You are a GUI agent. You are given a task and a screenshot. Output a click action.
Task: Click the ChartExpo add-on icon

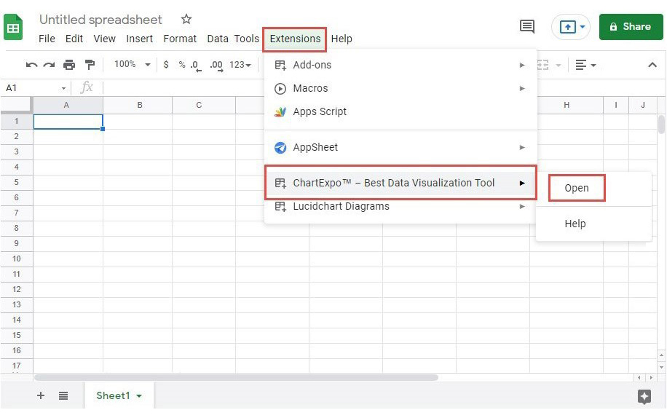pos(280,184)
